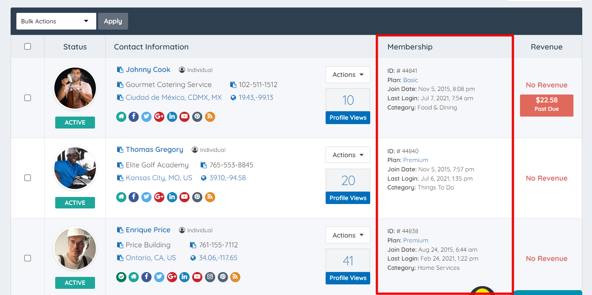Open Johnny Cook's RSS feed icon
The image size is (592, 295).
(x=210, y=117)
